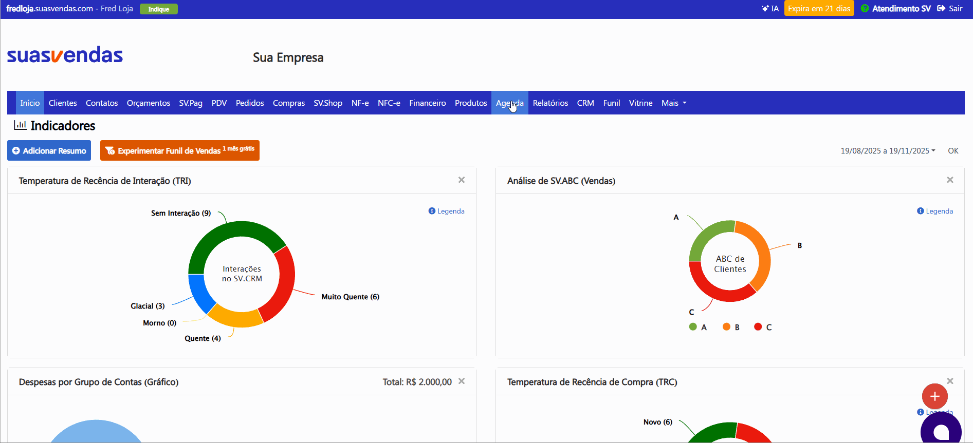The height and width of the screenshot is (443, 973).
Task: Toggle the red C legend dot
Action: point(758,326)
